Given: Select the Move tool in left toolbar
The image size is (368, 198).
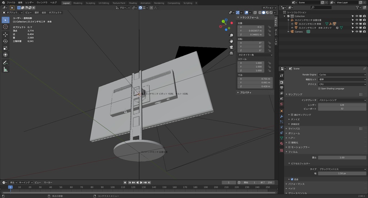Looking at the screenshot, I should [x=5, y=34].
